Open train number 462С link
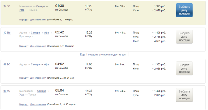 click(7, 64)
